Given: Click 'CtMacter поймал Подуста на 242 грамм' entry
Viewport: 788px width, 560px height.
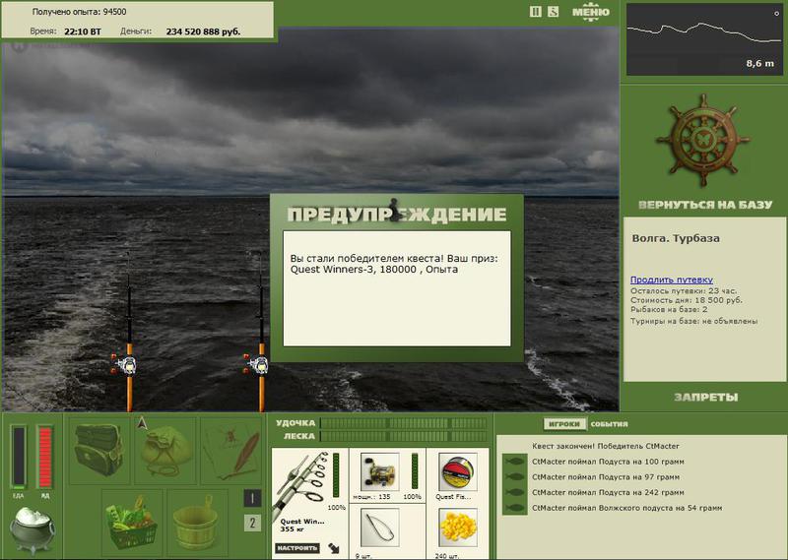Looking at the screenshot, I should point(608,493).
